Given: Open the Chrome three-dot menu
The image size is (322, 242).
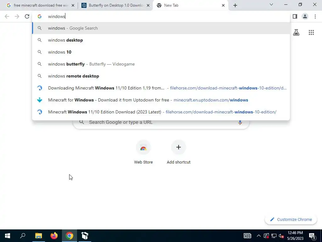Looking at the screenshot, I should (315, 16).
